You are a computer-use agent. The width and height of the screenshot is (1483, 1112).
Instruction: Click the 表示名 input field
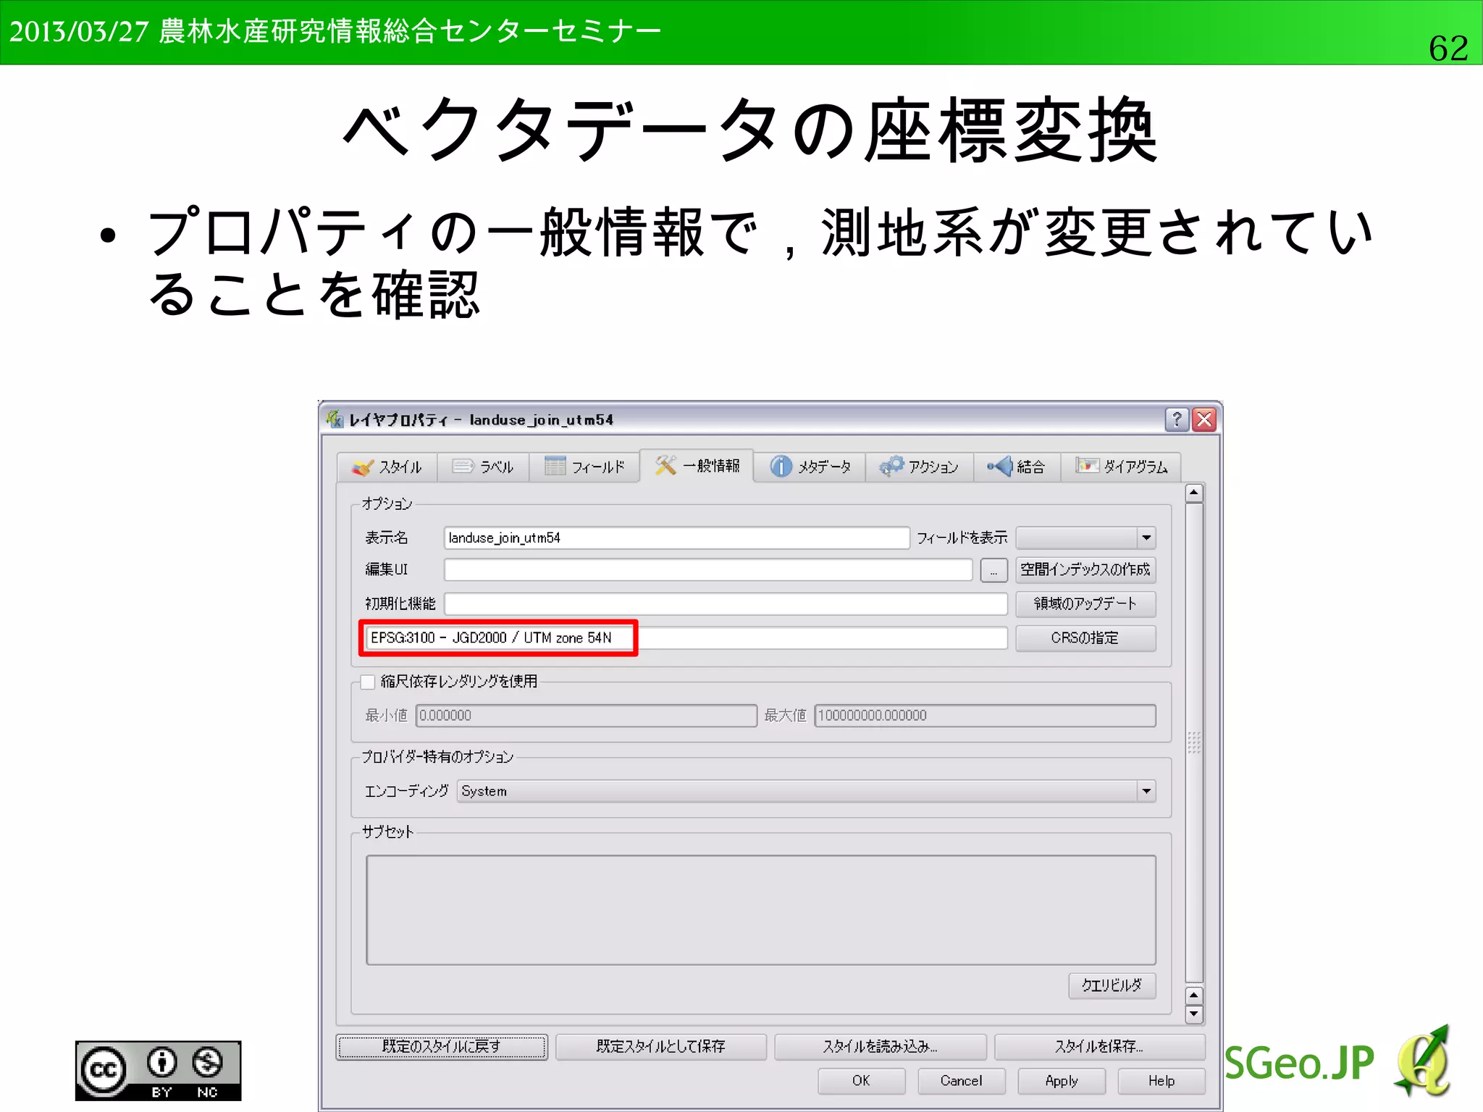pyautogui.click(x=676, y=538)
